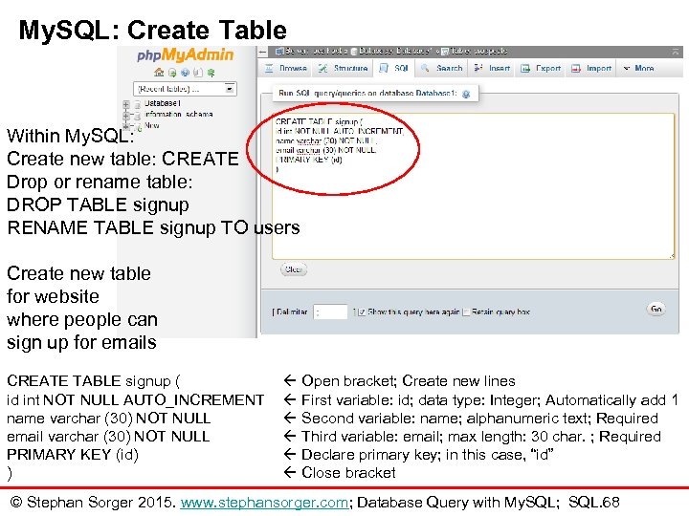Click the Table breadcrumb link
689x516 pixels.
[x=474, y=52]
